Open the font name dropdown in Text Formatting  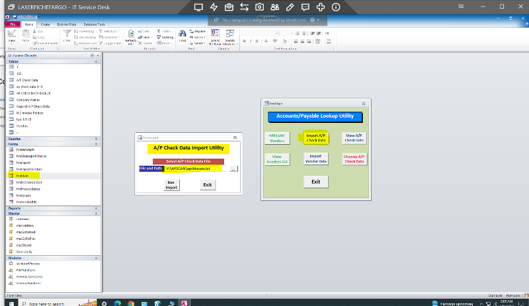(x=277, y=34)
